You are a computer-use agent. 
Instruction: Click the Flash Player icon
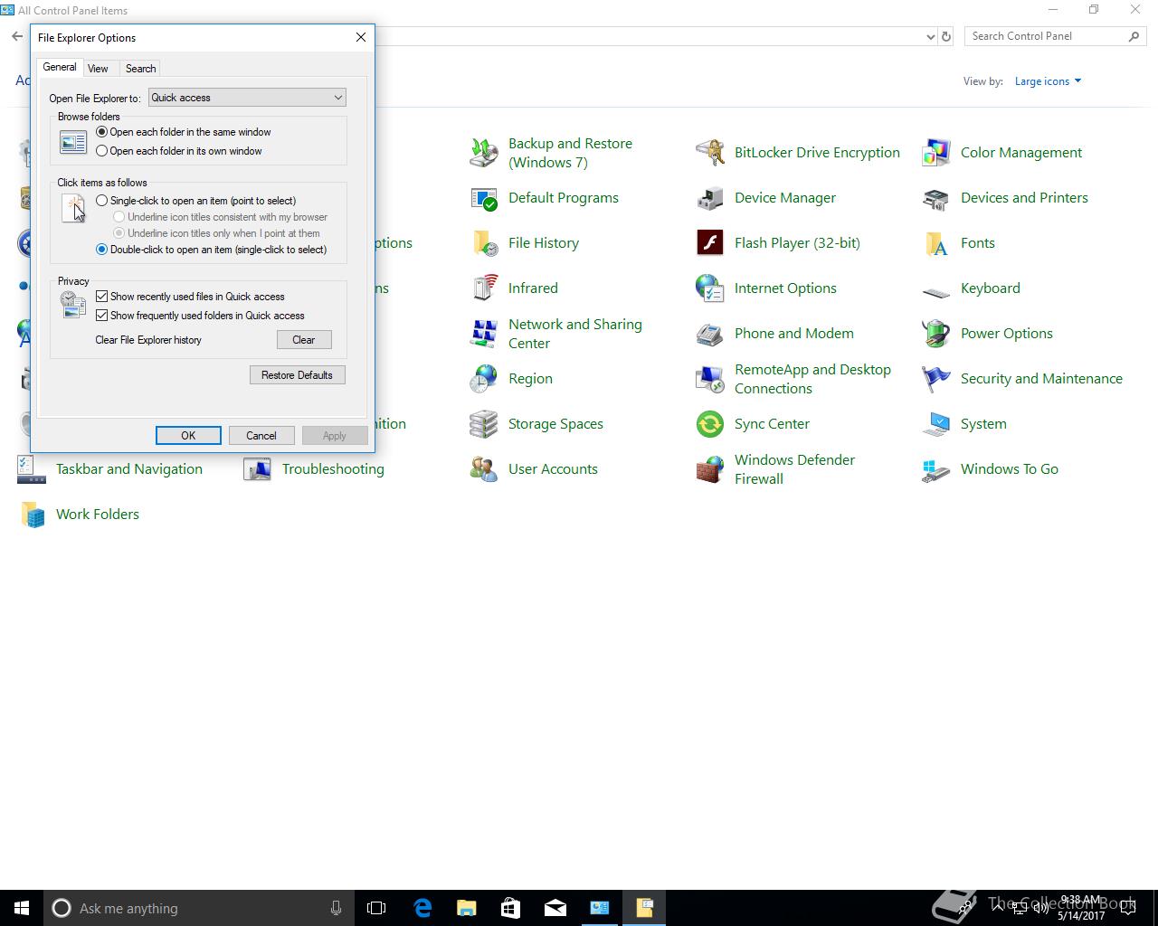click(710, 243)
